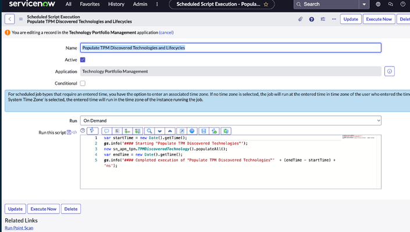
Task: Click the magnifier search icon in script toolbar
Action: 149,131
